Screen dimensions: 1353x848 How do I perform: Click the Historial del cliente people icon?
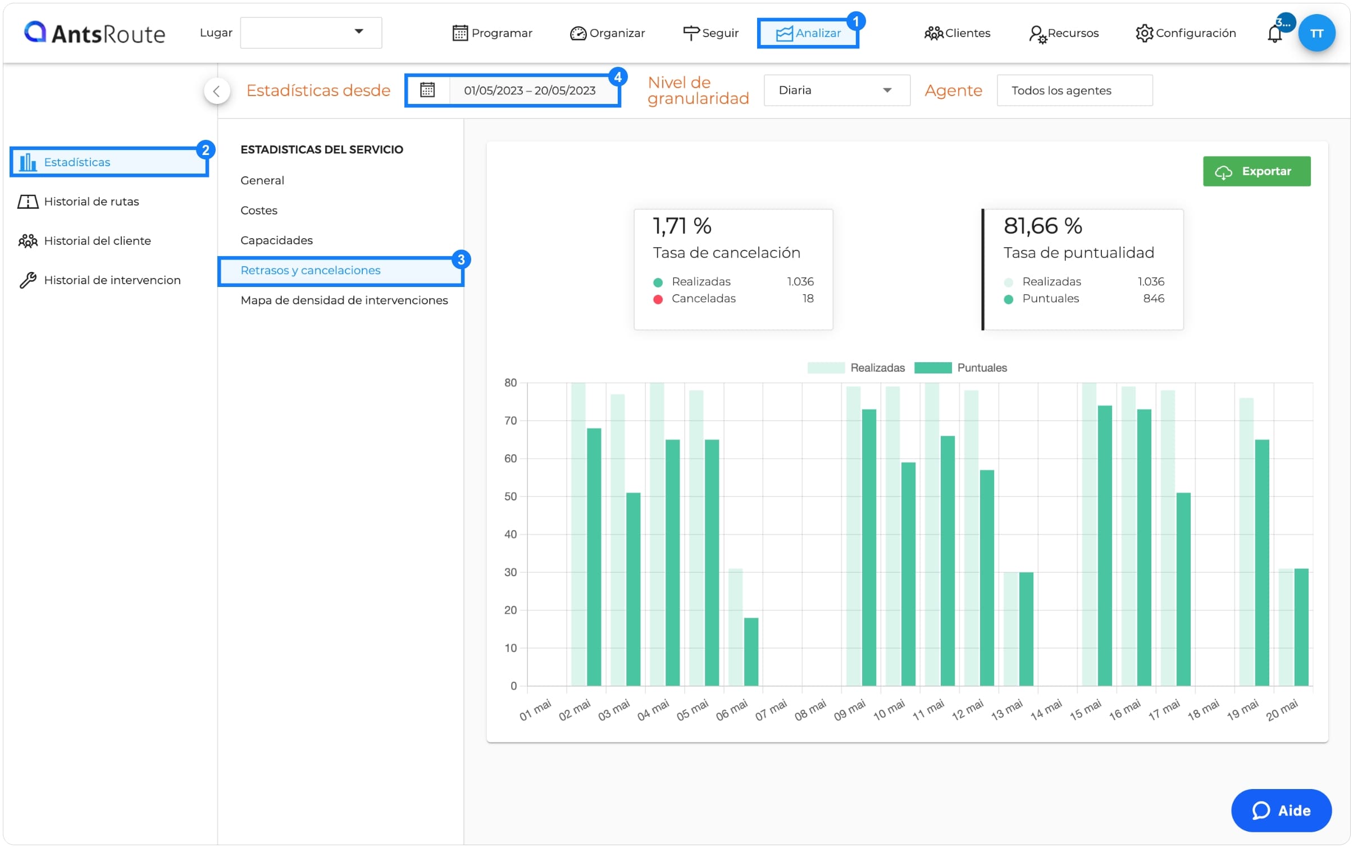[x=28, y=241]
